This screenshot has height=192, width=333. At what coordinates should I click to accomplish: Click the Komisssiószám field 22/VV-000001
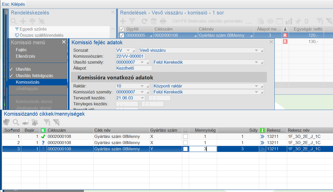pyautogui.click(x=131, y=56)
